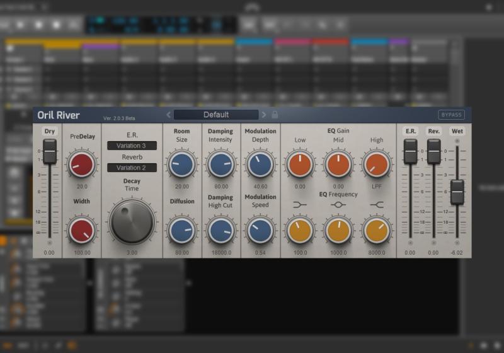Viewport: 504px width, 353px height.
Task: Toggle the BYPASS button
Action: pyautogui.click(x=451, y=115)
